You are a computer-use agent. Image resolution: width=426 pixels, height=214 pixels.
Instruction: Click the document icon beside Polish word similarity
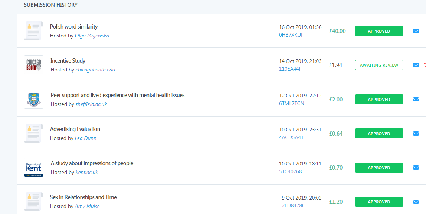tap(33, 31)
